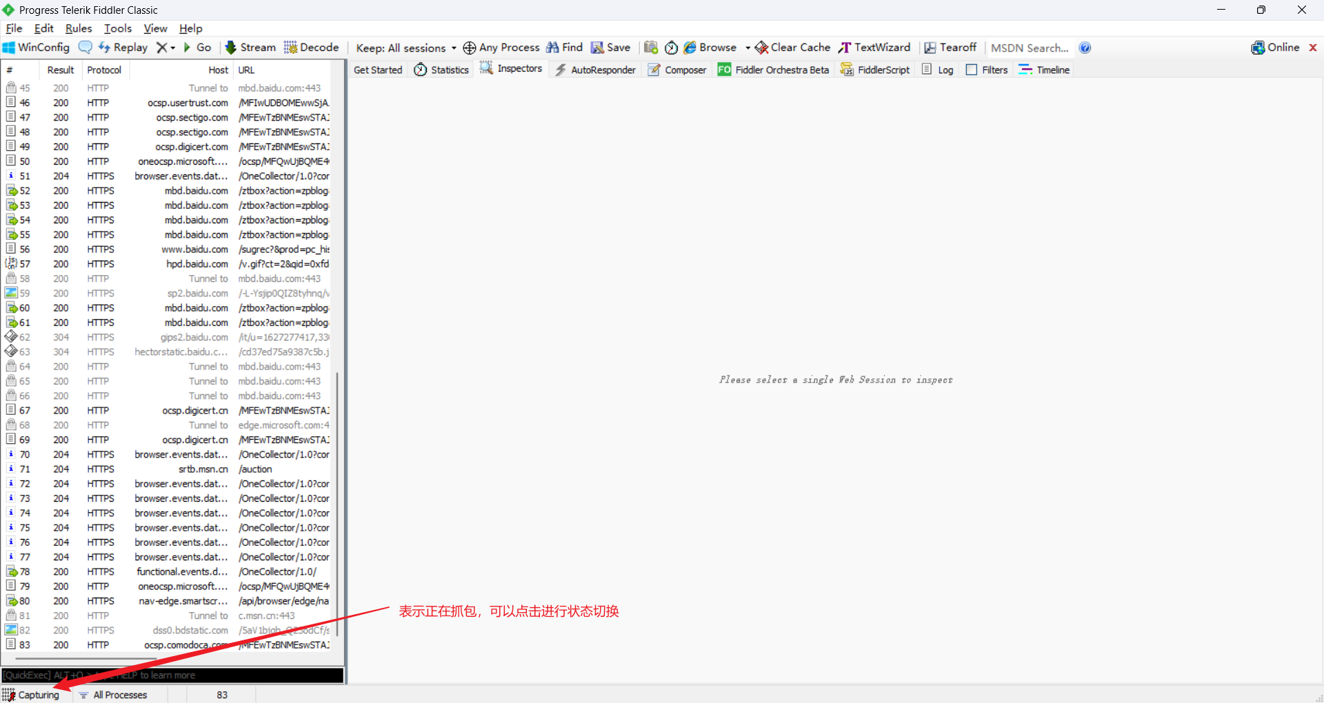Viewport: 1324px width, 703px height.
Task: Select session 82 dss0.bdstatic.com
Action: (167, 631)
